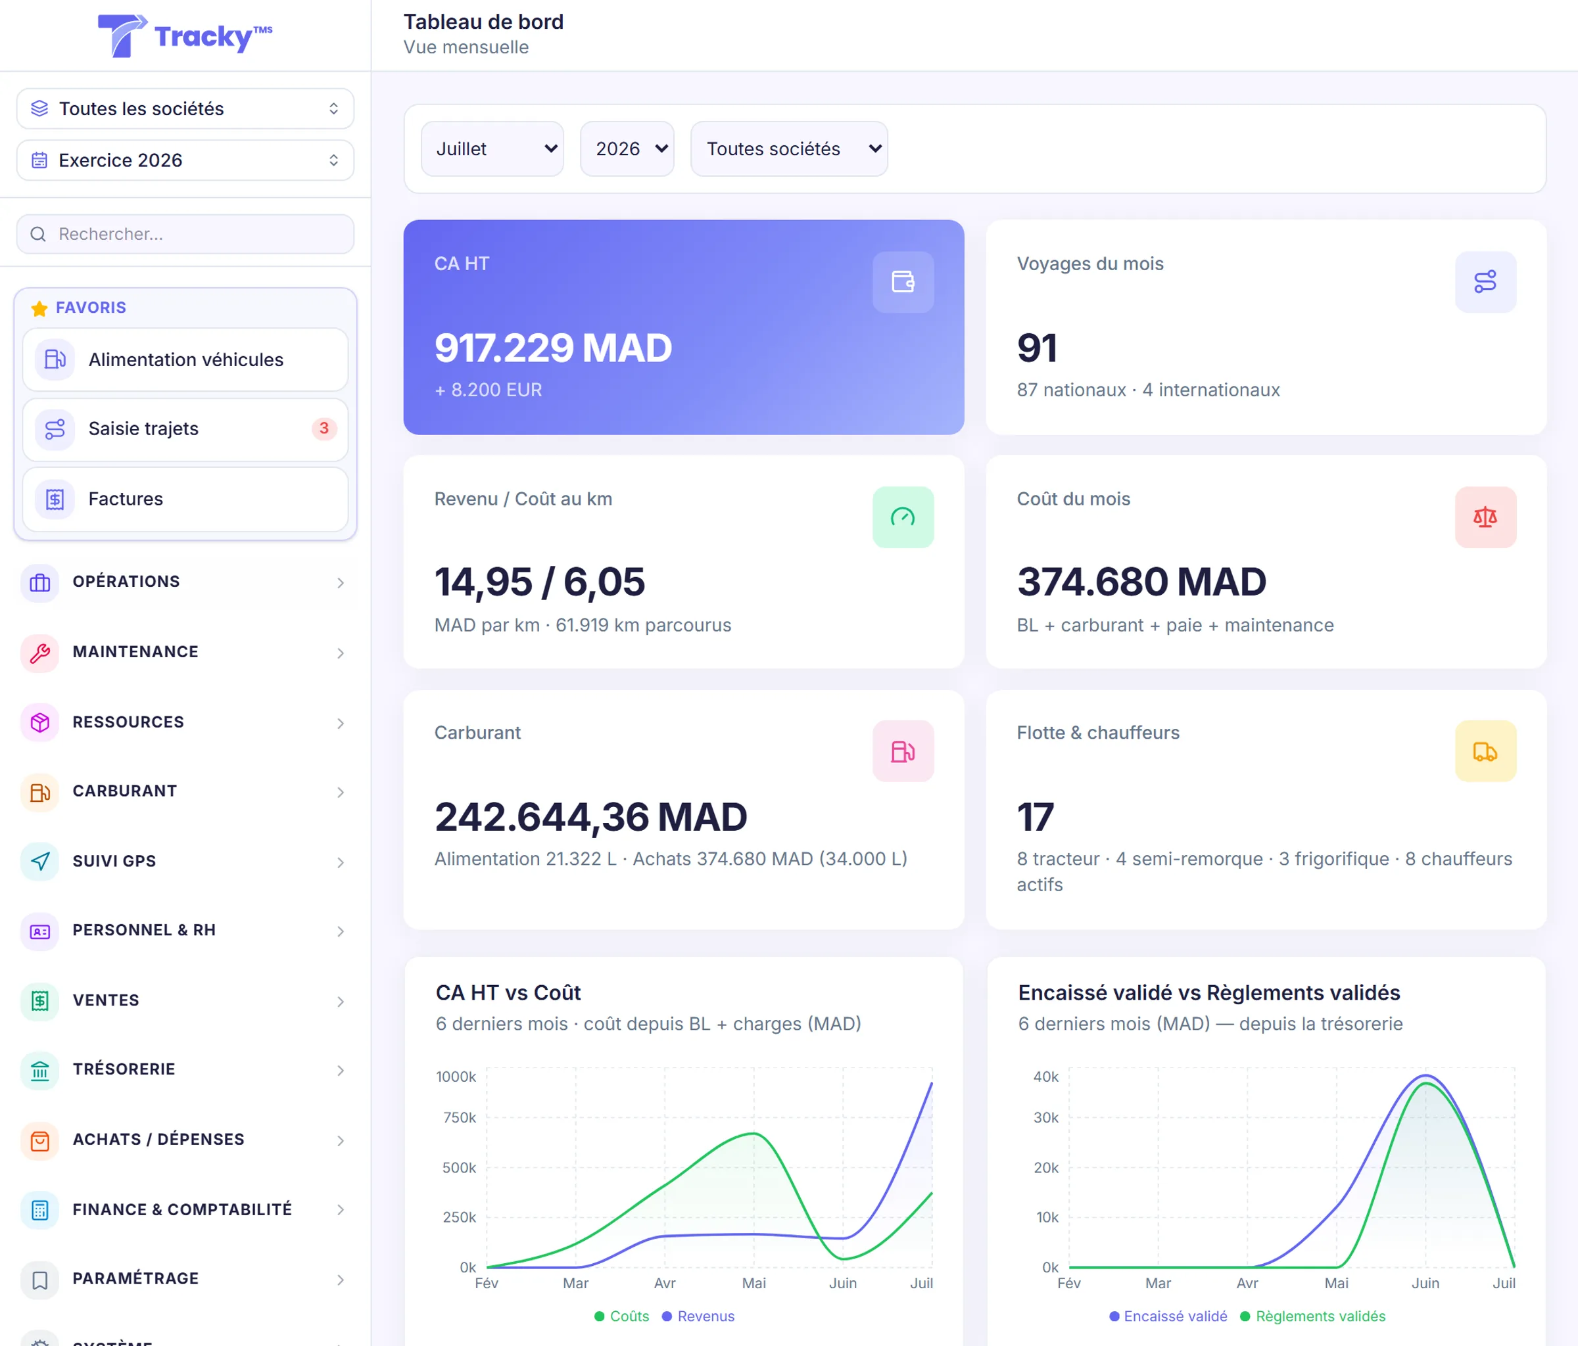Click the wallet icon on CA HT card
Viewport: 1578px width, 1346px height.
point(903,282)
